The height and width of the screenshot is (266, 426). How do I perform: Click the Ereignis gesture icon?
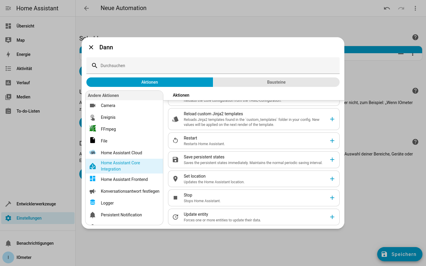pyautogui.click(x=93, y=117)
